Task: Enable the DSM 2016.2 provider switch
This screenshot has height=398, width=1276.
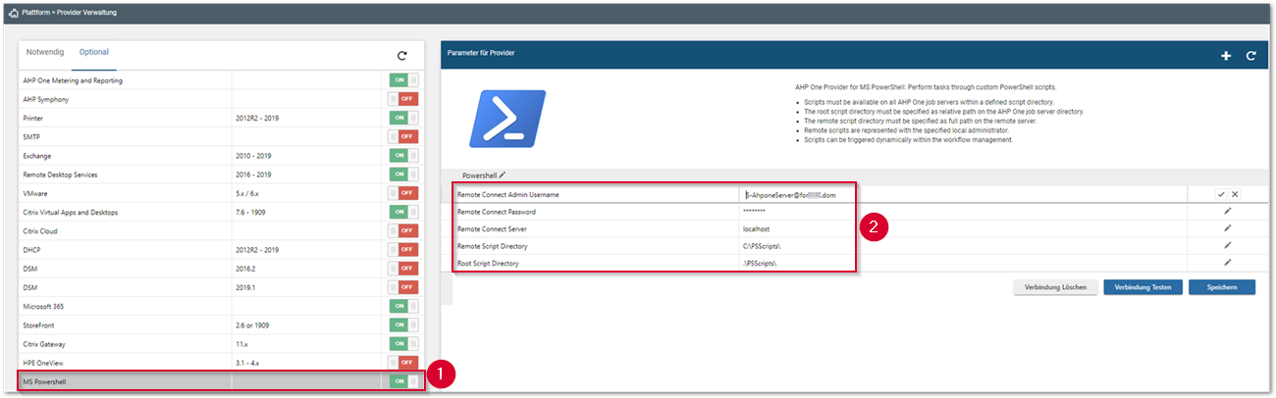Action: point(403,269)
